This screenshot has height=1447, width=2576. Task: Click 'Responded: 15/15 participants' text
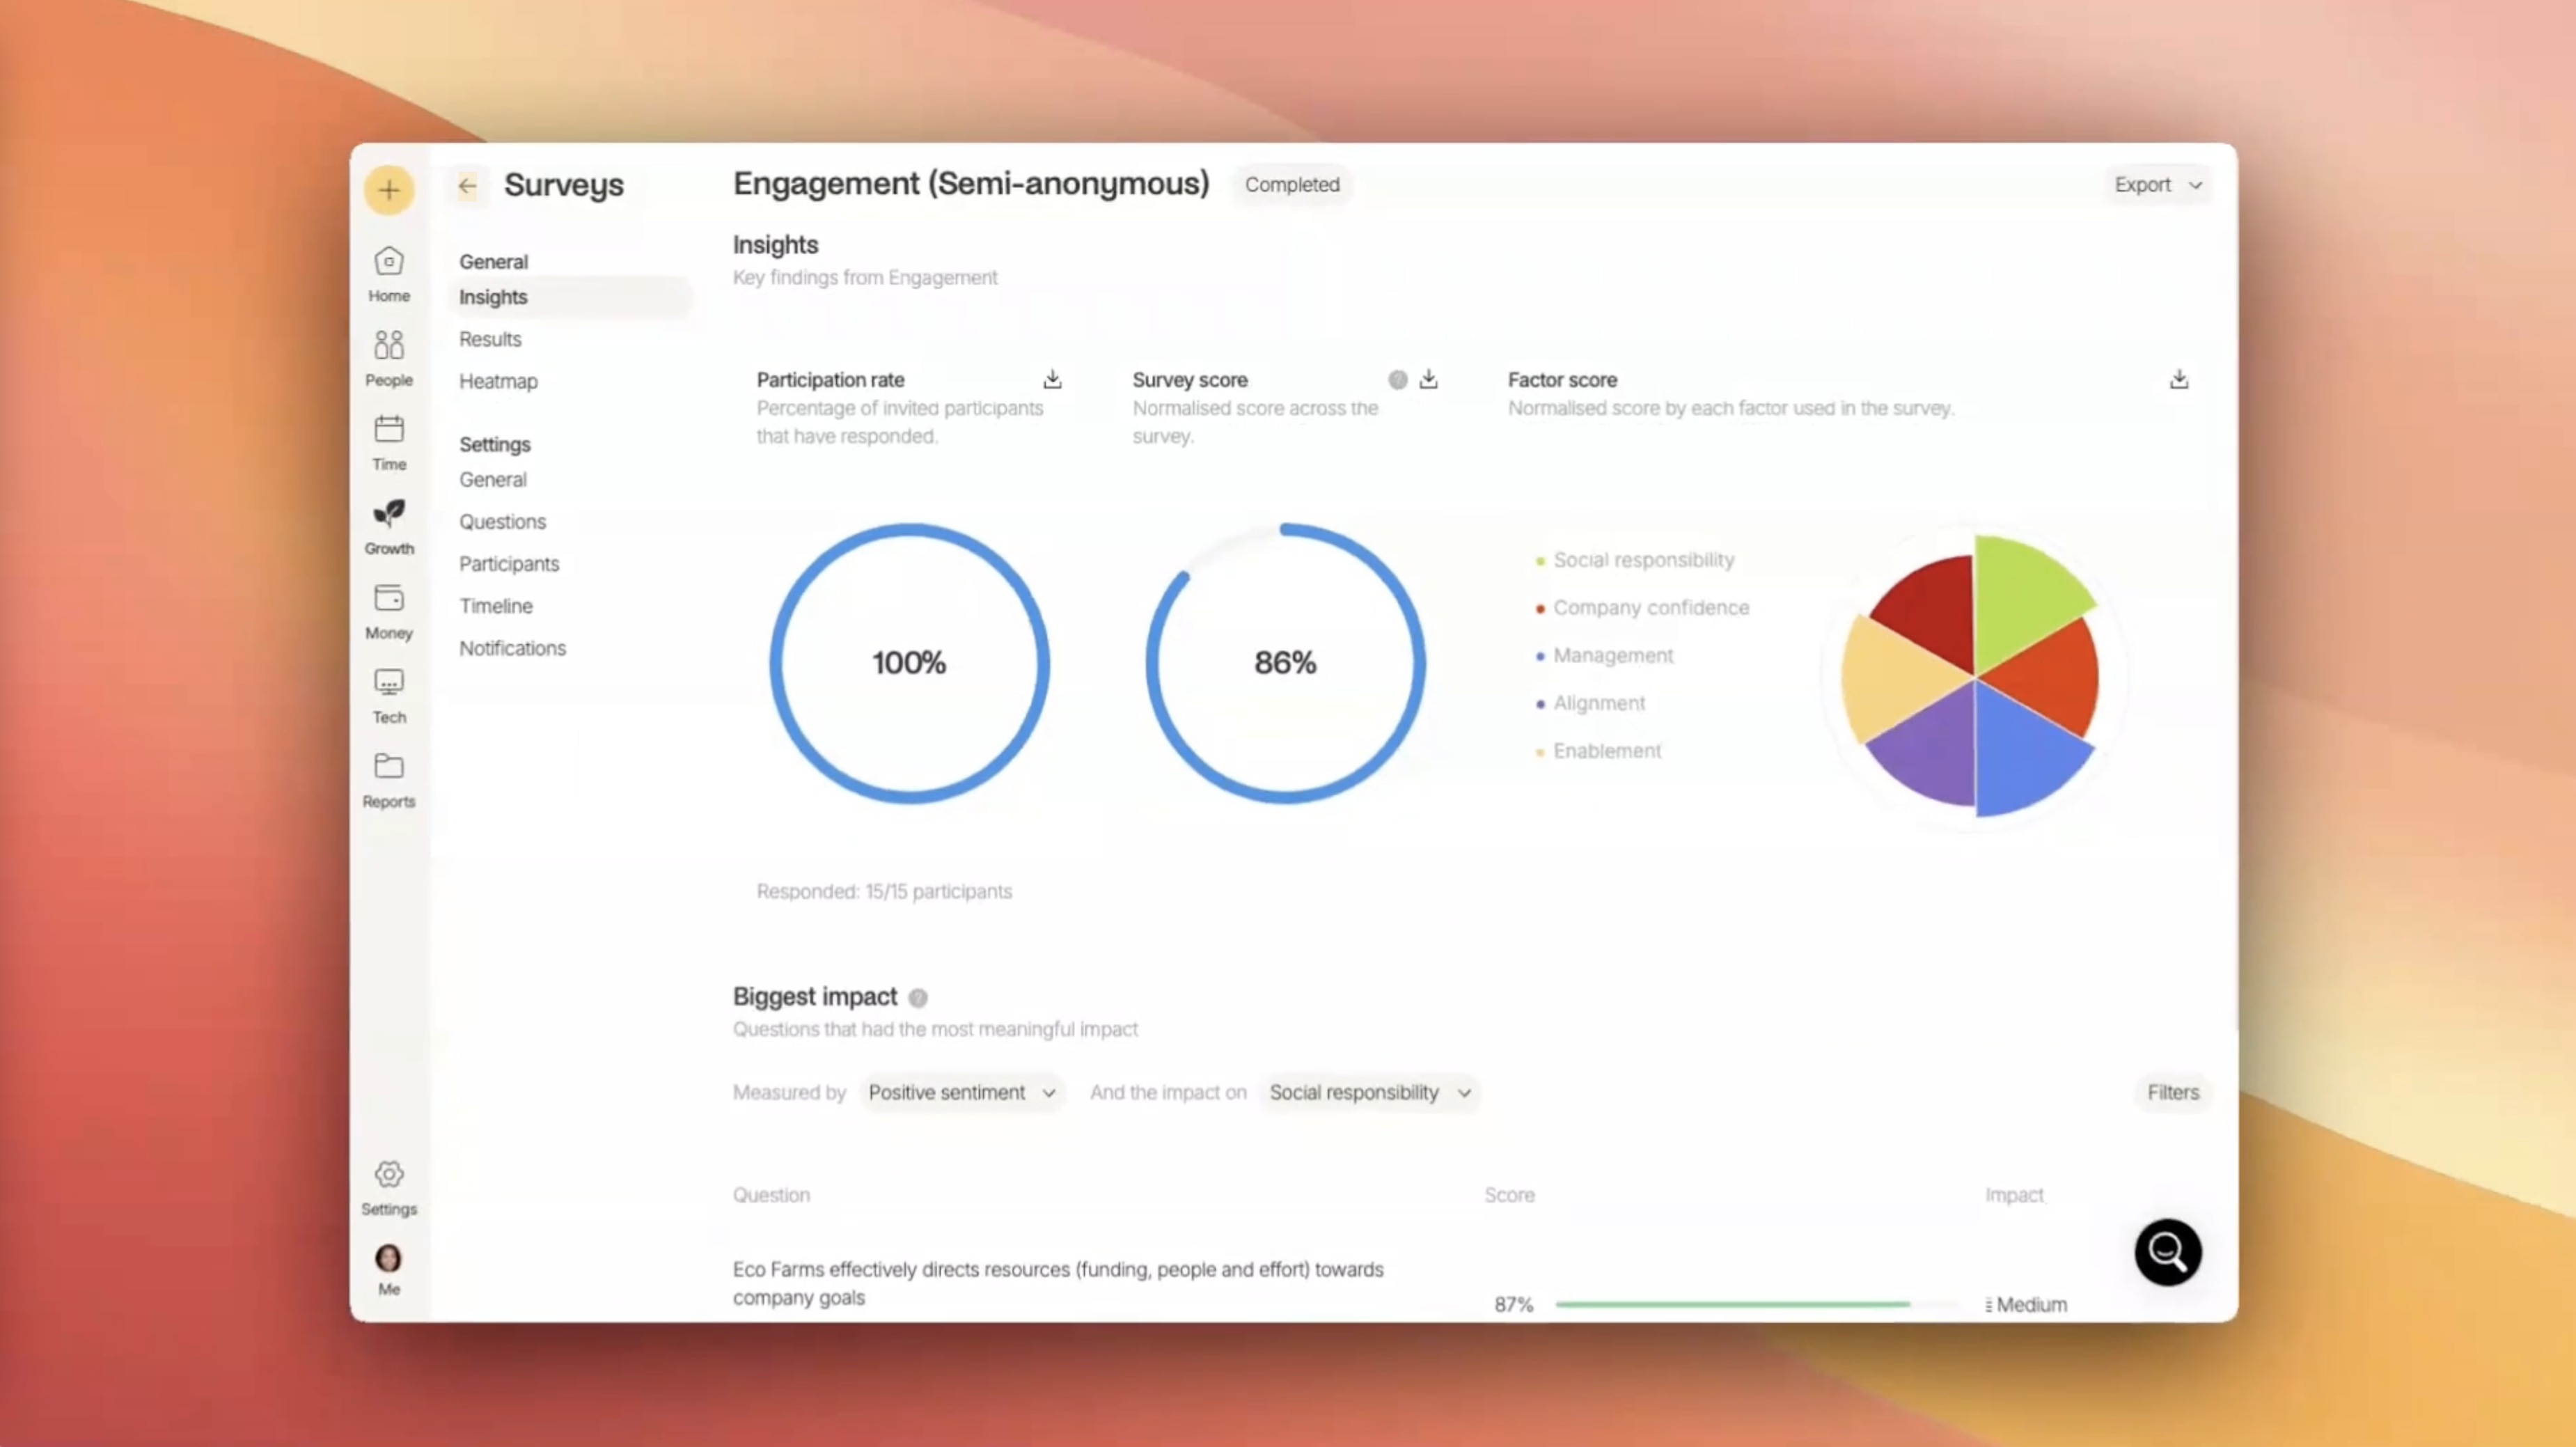point(884,892)
